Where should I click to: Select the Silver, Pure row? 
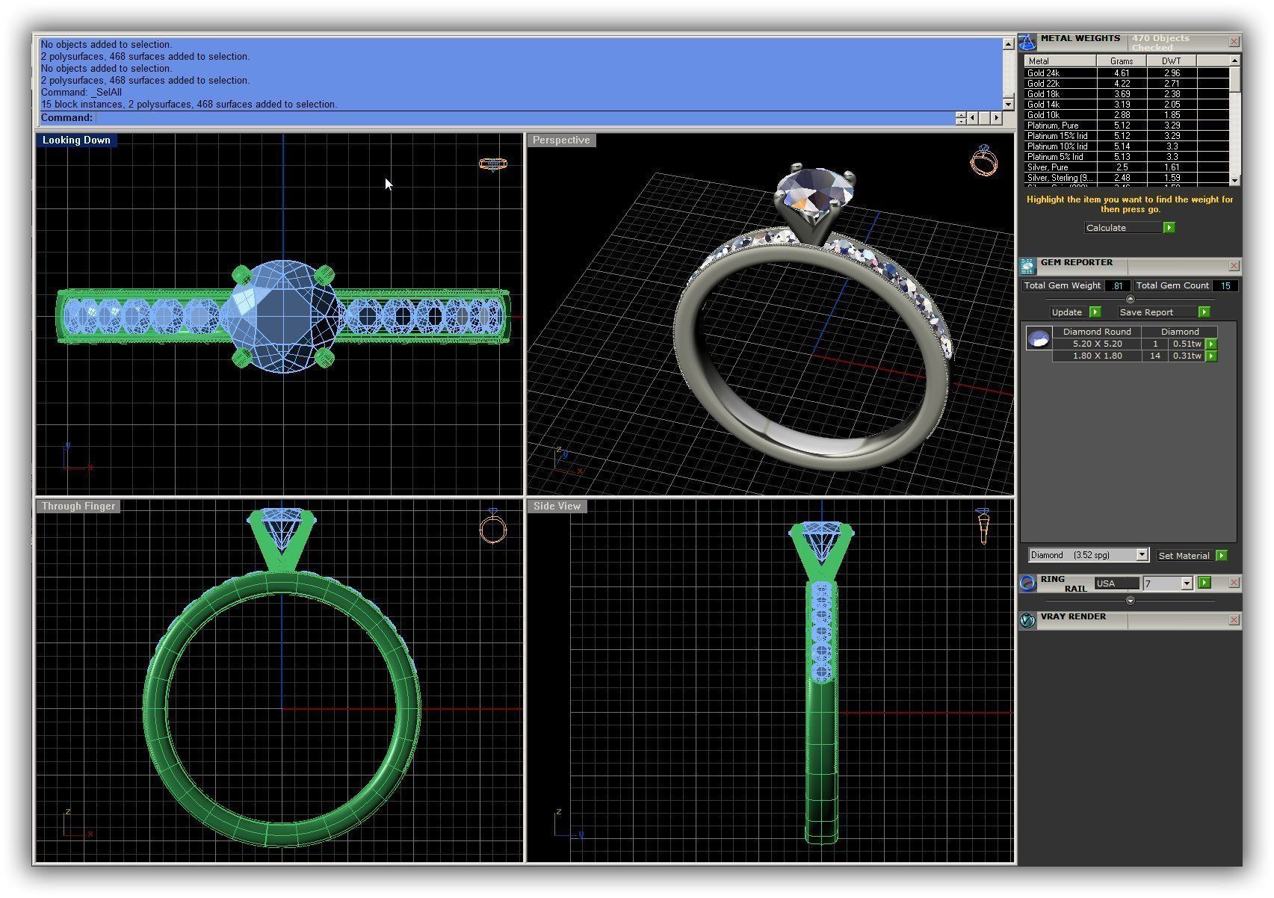pyautogui.click(x=1127, y=167)
